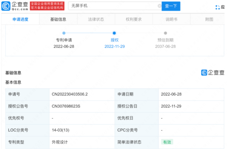
Task: Click the 申请号 label cell
Action: click(x=27, y=94)
